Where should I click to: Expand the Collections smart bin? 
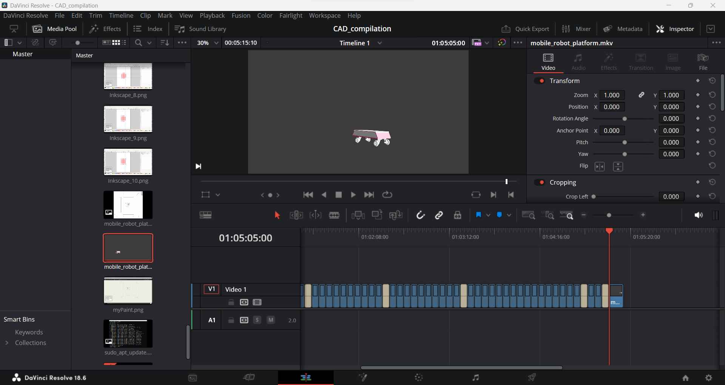click(x=7, y=343)
